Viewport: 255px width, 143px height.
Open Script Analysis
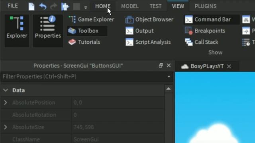(x=148, y=42)
